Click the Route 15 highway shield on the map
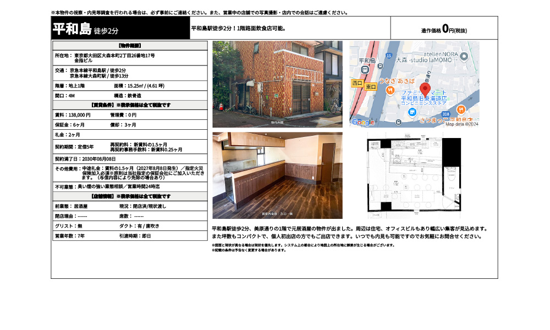This screenshot has width=550, height=330. 389,55
